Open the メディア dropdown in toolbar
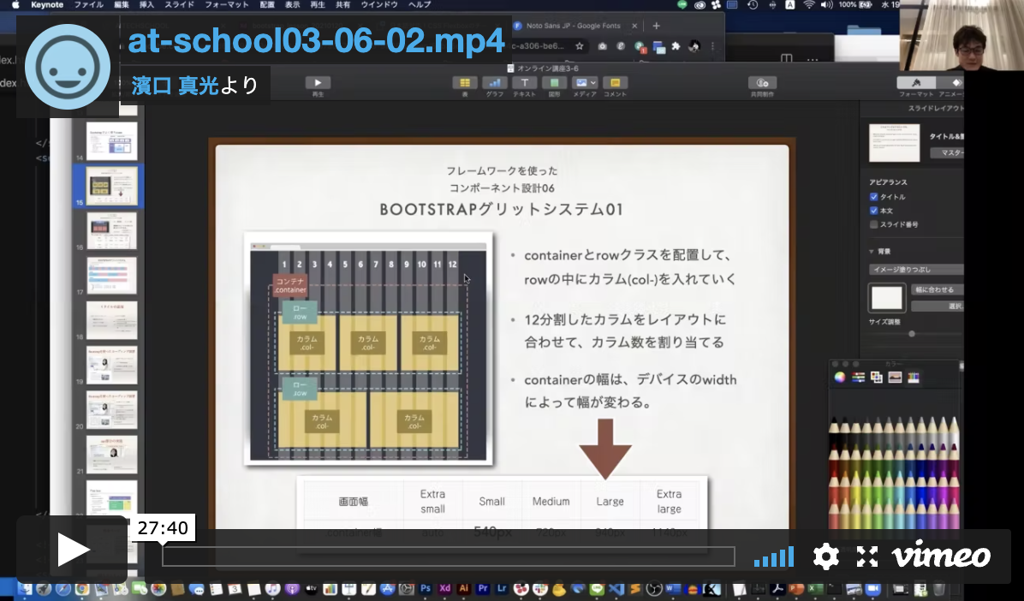 [585, 83]
